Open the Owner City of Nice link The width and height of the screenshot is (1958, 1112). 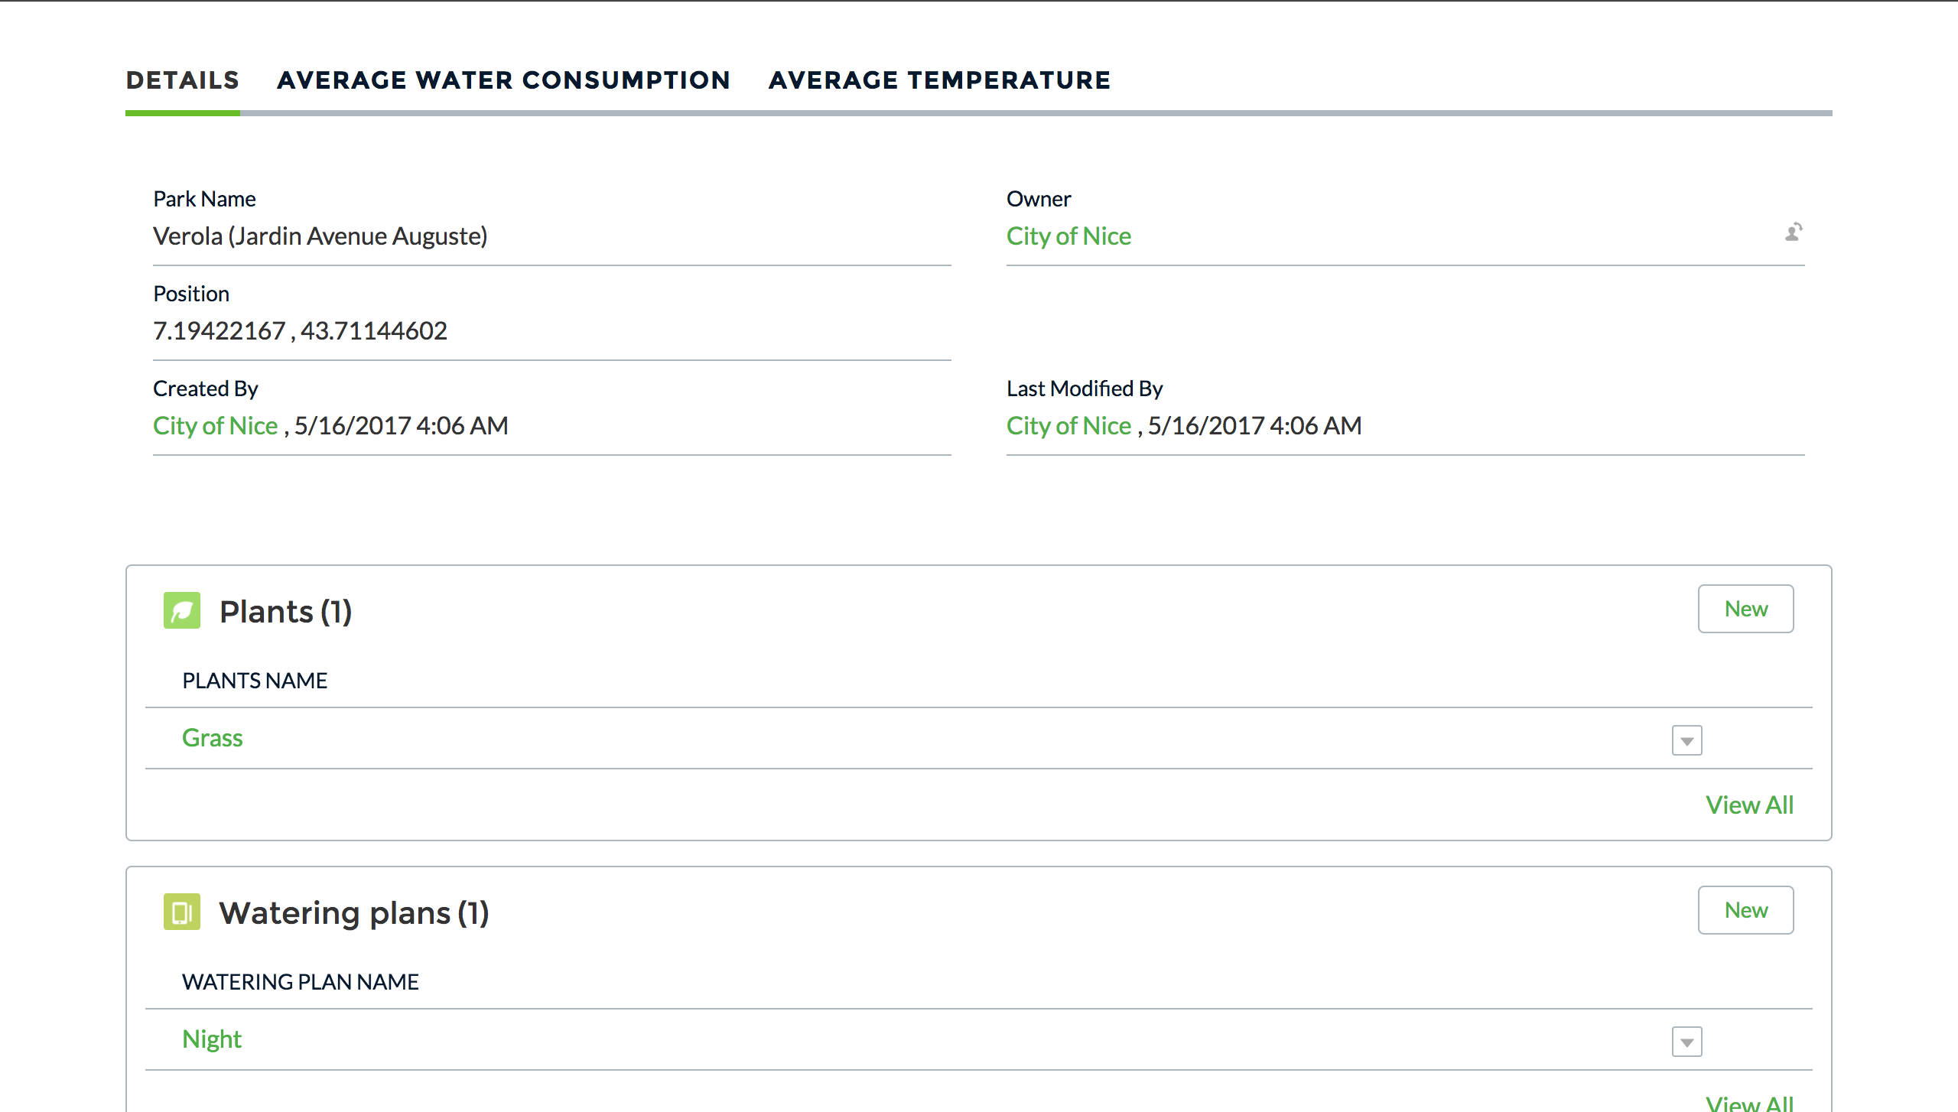[1068, 236]
